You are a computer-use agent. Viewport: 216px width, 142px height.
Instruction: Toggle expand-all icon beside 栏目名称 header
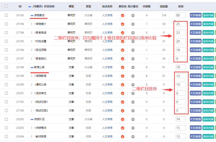[x=30, y=6]
